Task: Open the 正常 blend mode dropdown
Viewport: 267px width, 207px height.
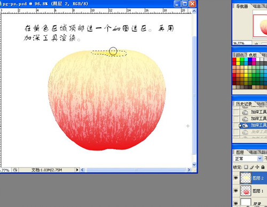Action: point(248,158)
